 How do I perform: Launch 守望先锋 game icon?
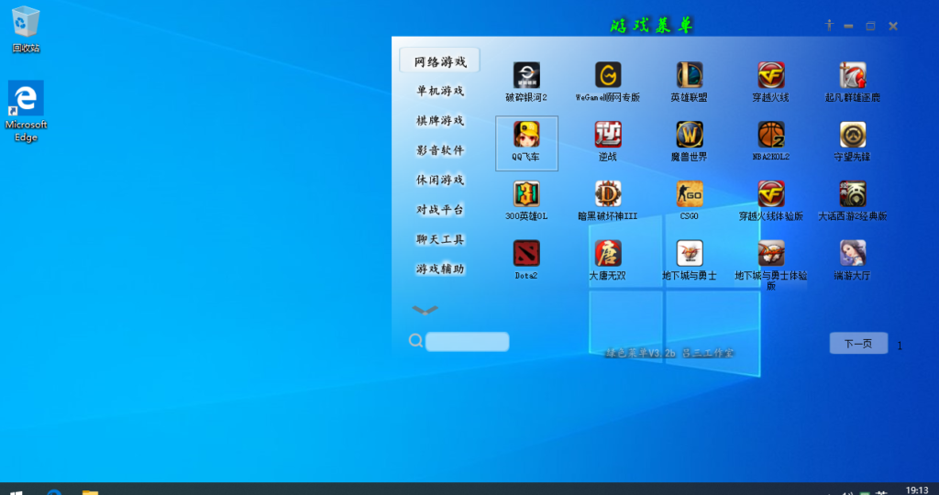click(x=852, y=135)
